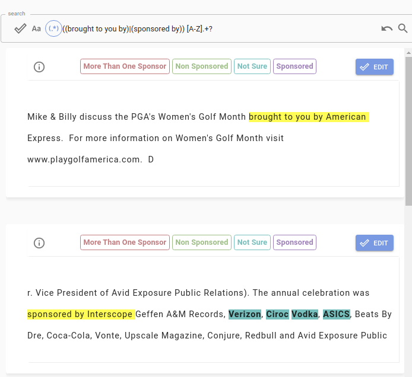Label Interscope card as Non Sponsored
Viewport: 412px width, 377px height.
pos(202,242)
